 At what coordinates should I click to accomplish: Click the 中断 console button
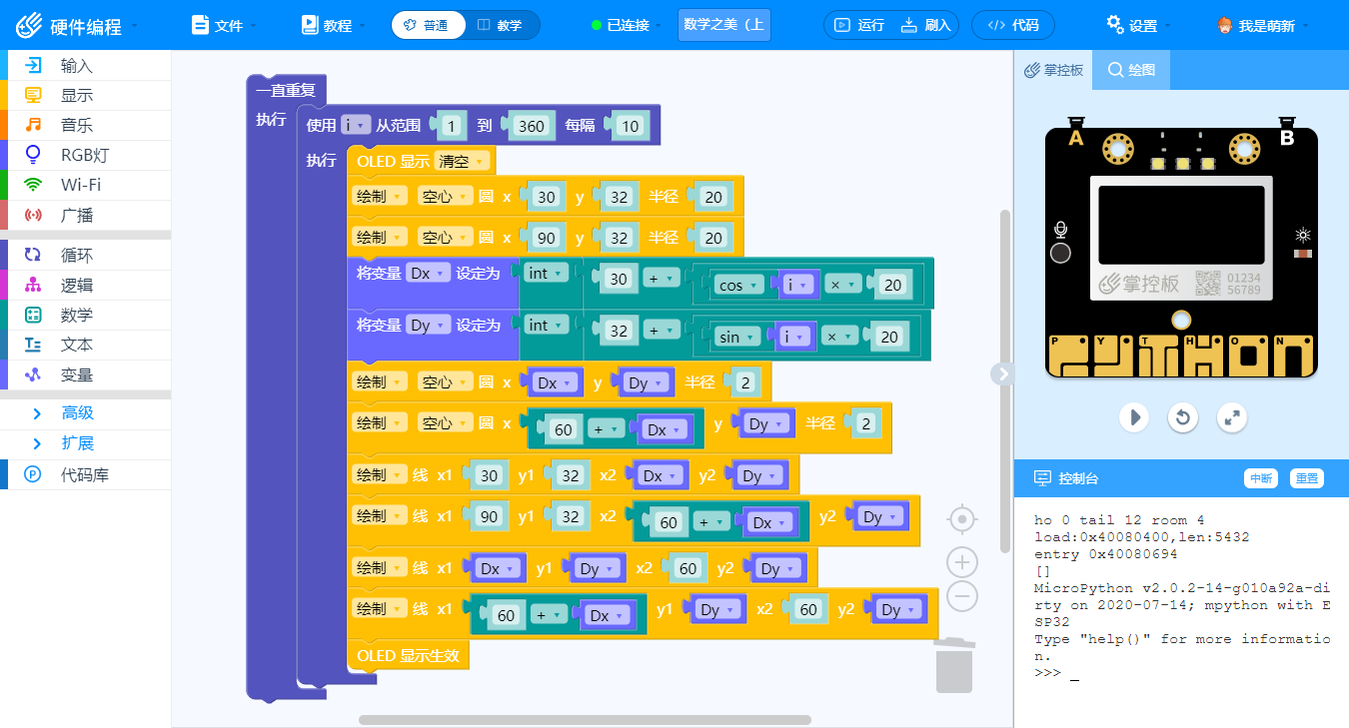(1261, 478)
